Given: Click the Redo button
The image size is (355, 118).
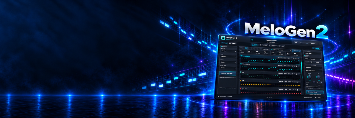Looking at the screenshot, I should pos(307,43).
